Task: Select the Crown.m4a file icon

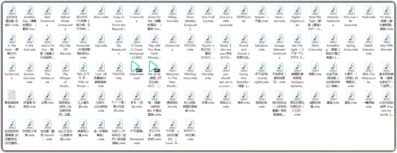Action: click(137, 10)
